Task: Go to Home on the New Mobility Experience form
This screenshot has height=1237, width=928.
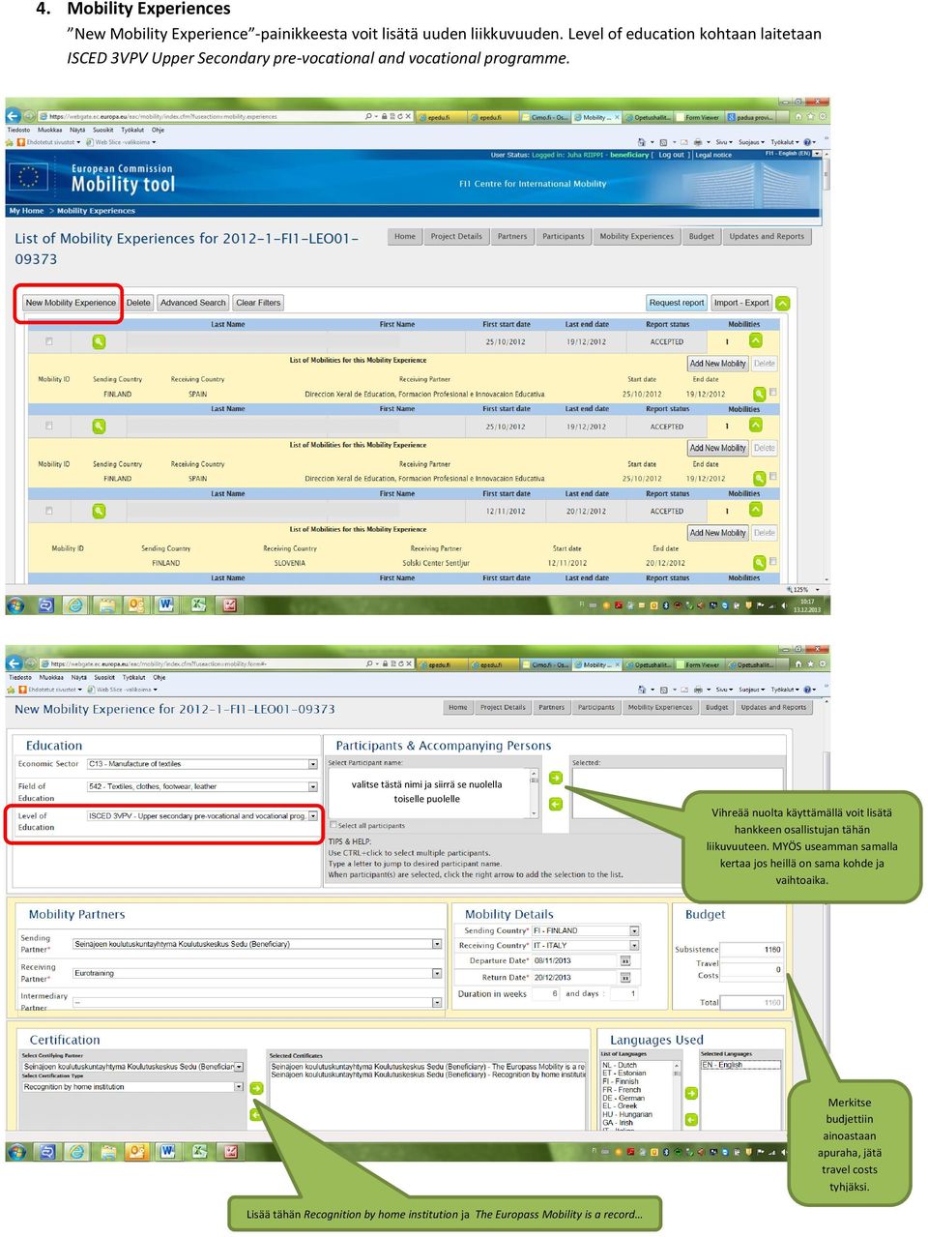Action: pos(458,708)
